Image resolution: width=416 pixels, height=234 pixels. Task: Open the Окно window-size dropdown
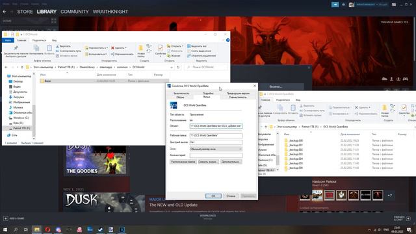click(x=216, y=149)
